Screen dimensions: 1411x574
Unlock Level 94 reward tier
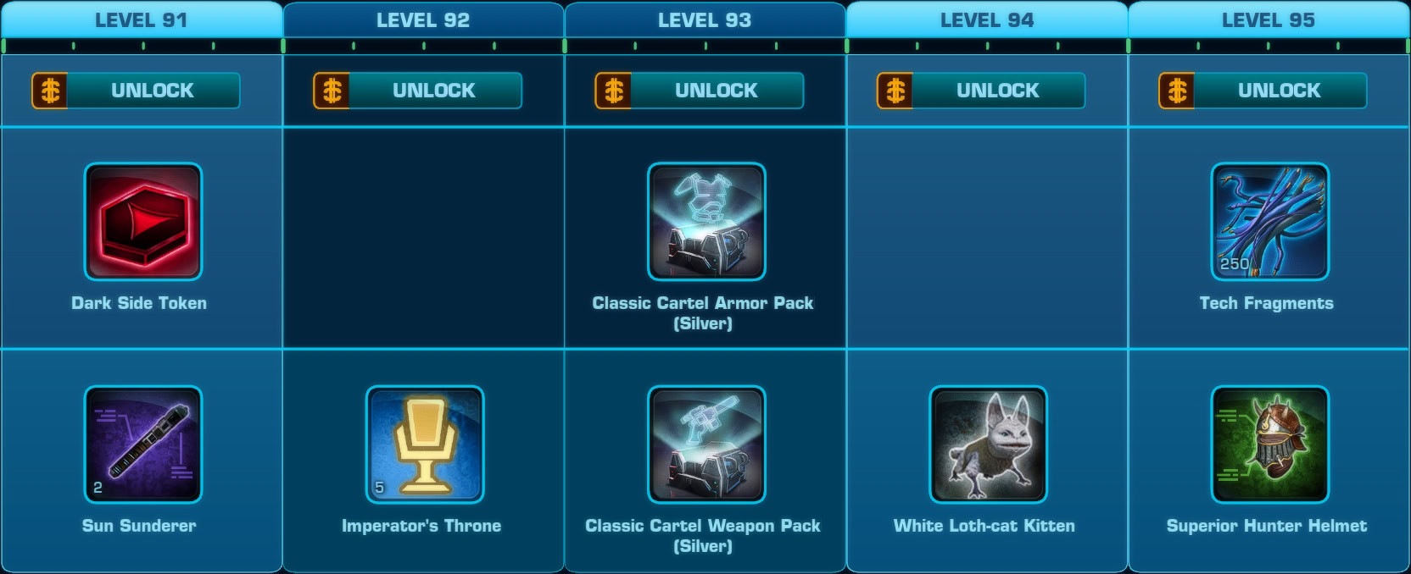[x=981, y=91]
